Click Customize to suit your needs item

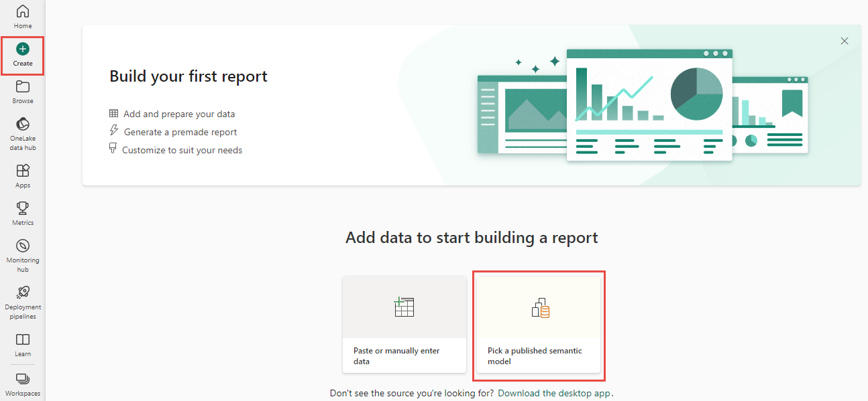pyautogui.click(x=182, y=150)
